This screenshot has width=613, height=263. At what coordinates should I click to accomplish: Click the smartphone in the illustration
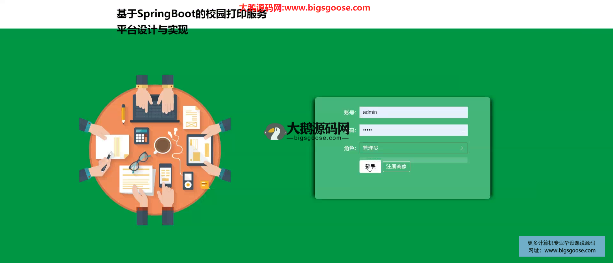[165, 175]
